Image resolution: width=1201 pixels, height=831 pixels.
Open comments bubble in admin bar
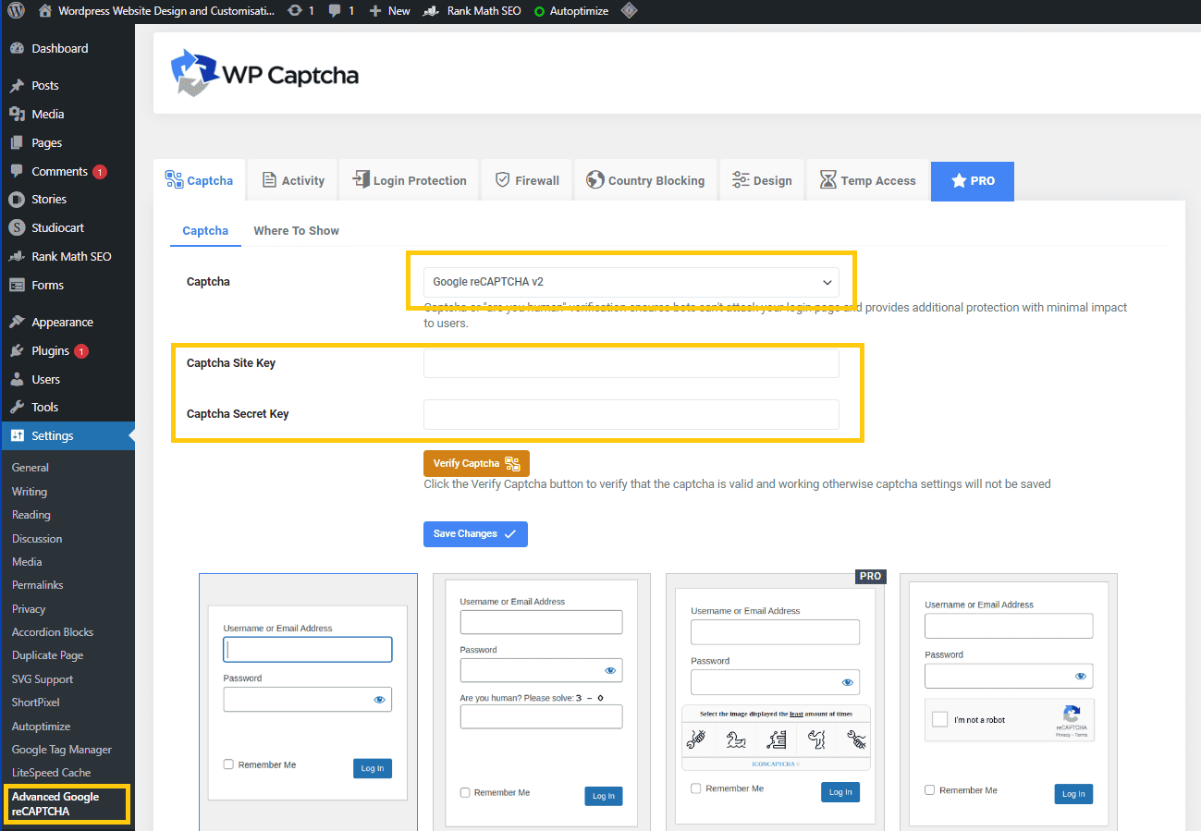tap(335, 11)
